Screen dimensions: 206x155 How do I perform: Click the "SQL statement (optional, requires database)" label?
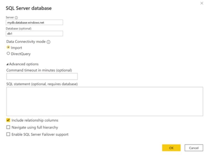(x=42, y=84)
